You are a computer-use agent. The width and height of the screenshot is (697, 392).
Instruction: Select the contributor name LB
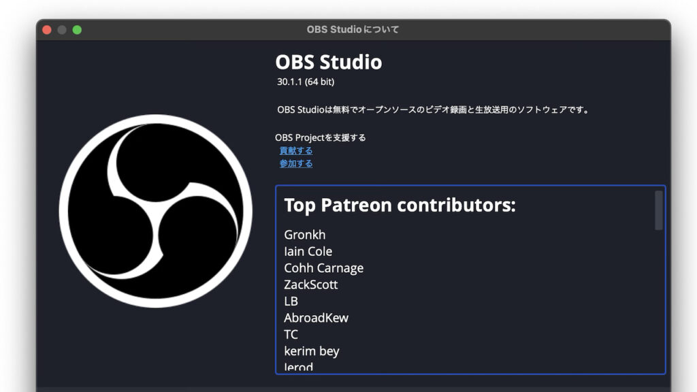click(x=291, y=301)
